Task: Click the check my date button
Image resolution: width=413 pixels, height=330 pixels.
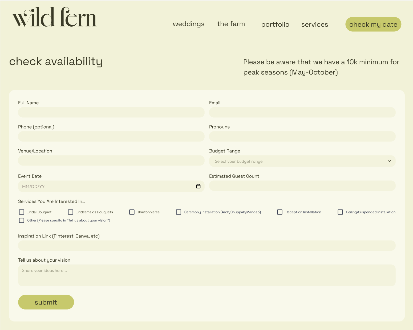Action: click(x=373, y=24)
